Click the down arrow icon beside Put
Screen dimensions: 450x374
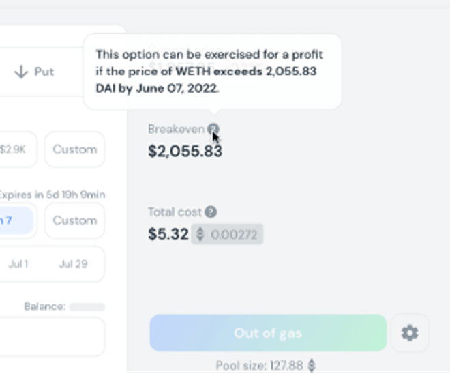[x=20, y=72]
